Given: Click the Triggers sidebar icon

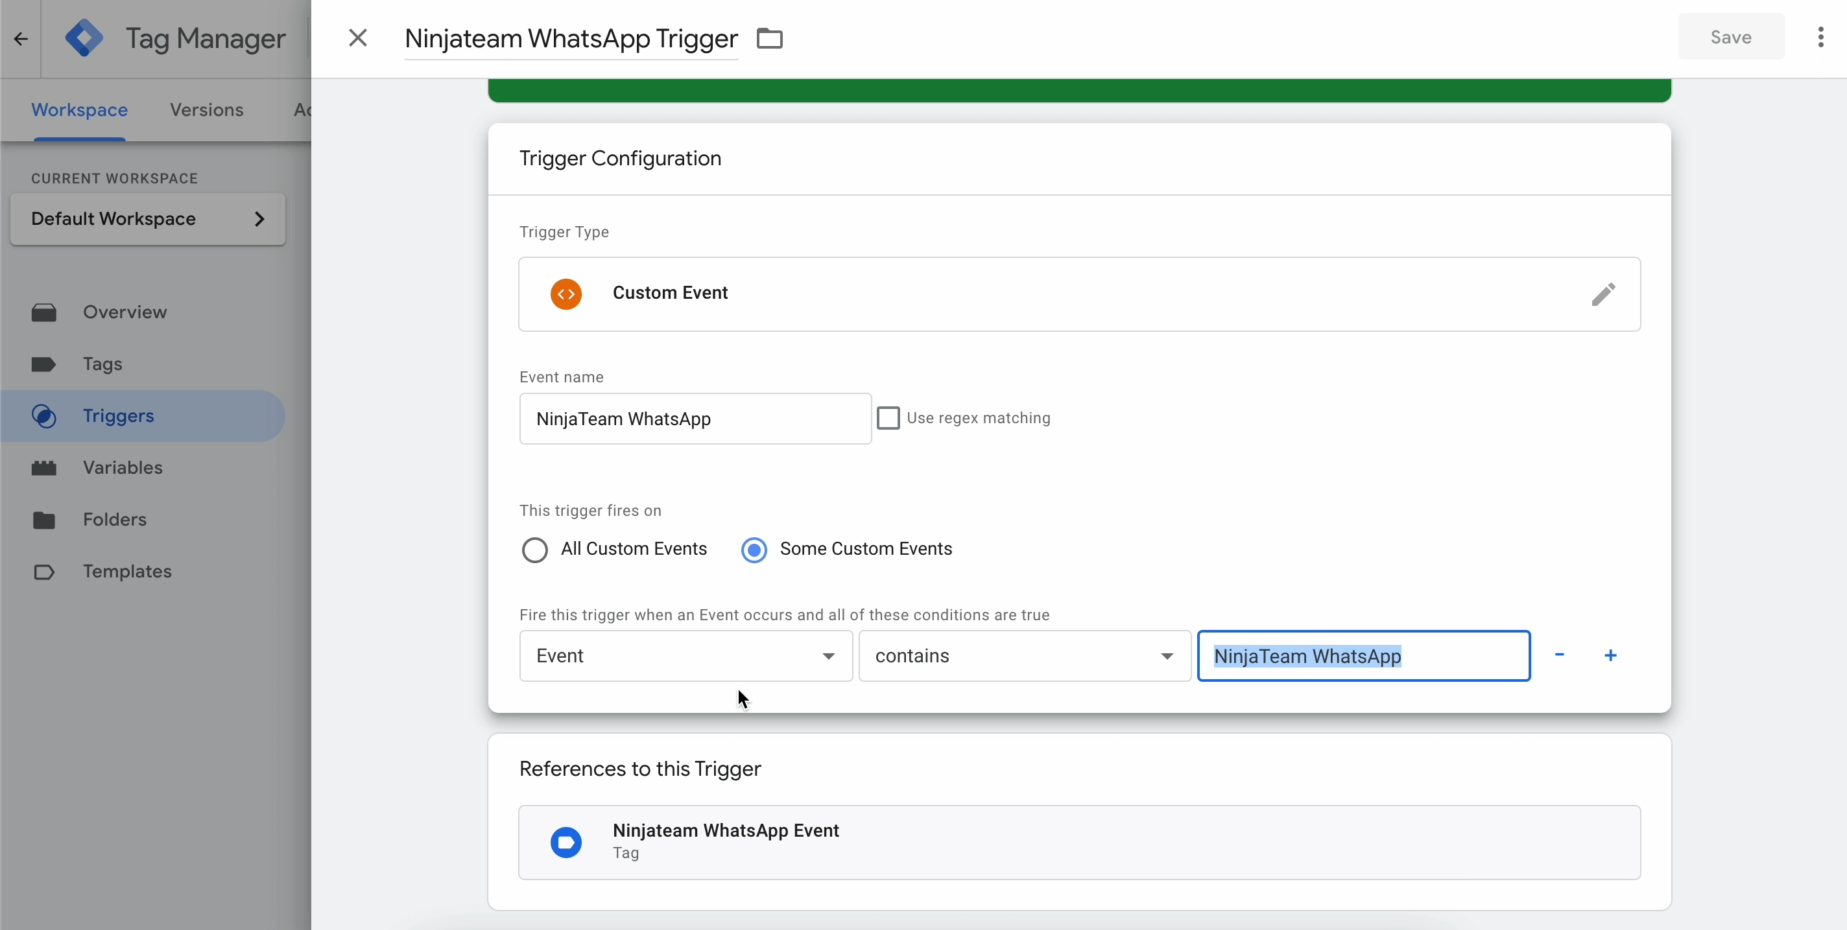Looking at the screenshot, I should click(x=43, y=415).
